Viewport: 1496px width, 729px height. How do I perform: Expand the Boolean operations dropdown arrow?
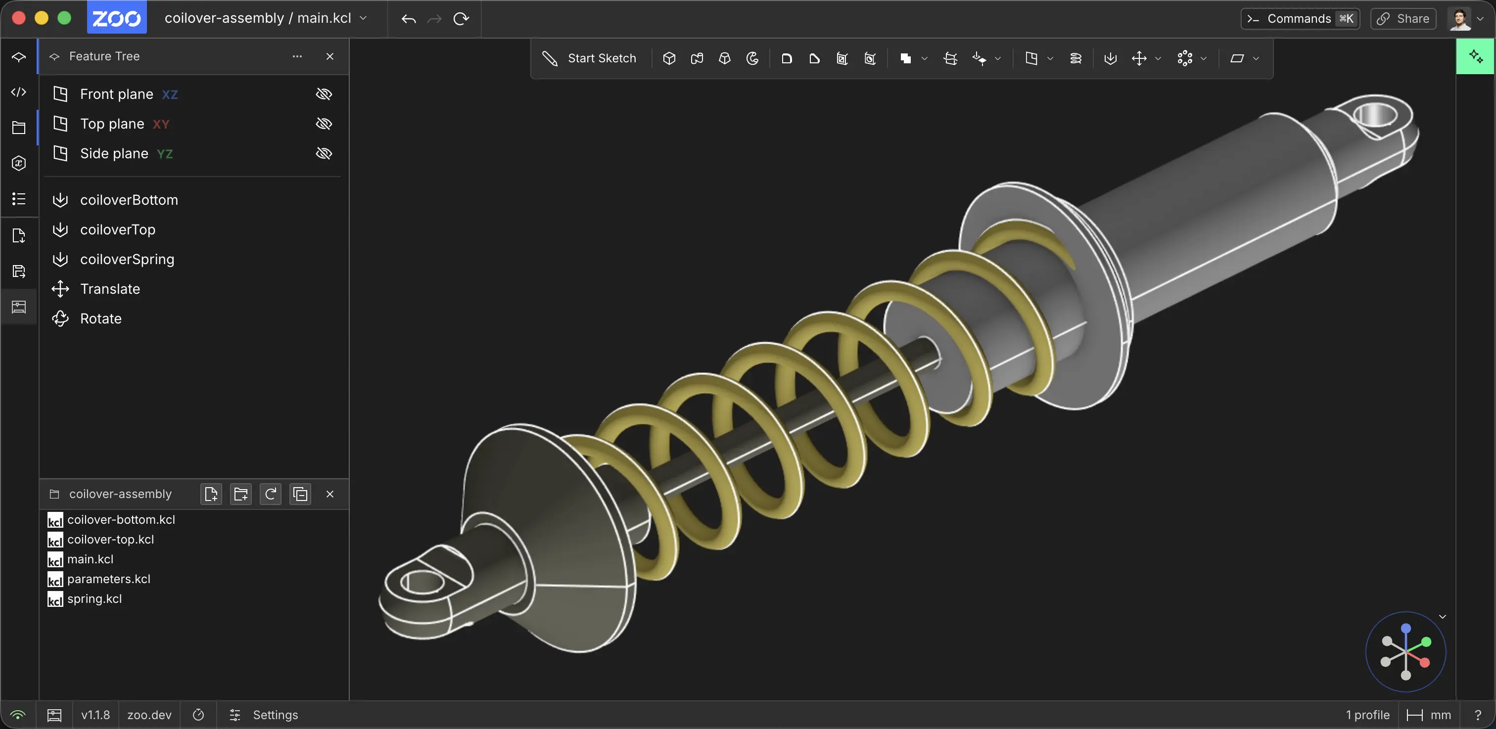pyautogui.click(x=925, y=58)
